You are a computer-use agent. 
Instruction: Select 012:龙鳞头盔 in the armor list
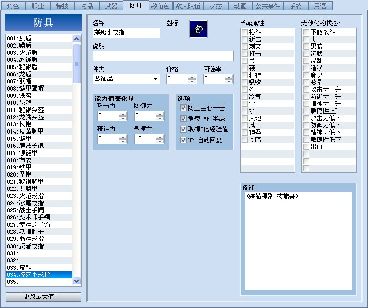(x=39, y=117)
